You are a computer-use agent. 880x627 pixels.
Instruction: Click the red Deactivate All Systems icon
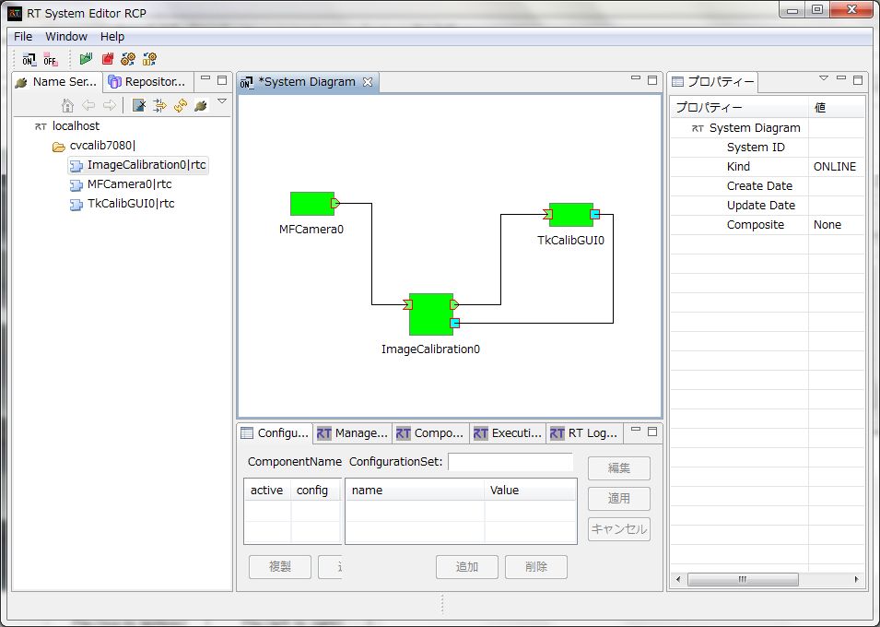[108, 59]
